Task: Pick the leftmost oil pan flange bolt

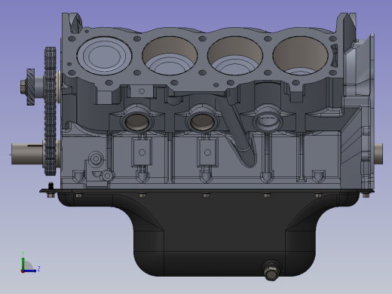Action: coord(51,194)
